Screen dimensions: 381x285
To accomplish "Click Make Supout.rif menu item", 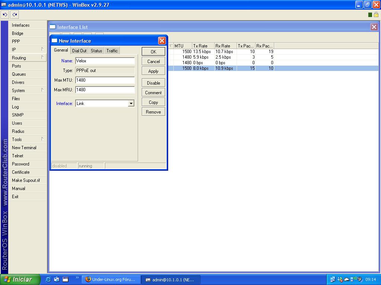I will (x=28, y=180).
